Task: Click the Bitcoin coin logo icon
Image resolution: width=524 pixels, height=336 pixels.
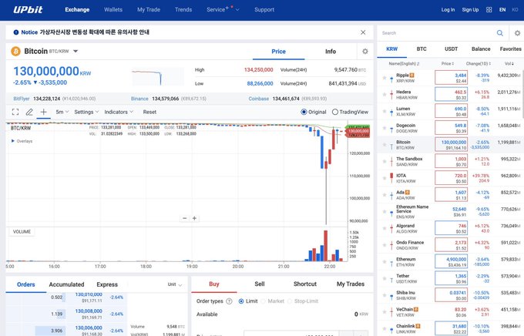Action: tap(15, 51)
